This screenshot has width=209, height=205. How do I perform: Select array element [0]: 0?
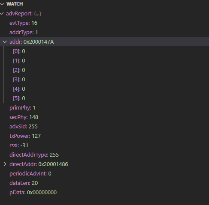[x=104, y=51]
